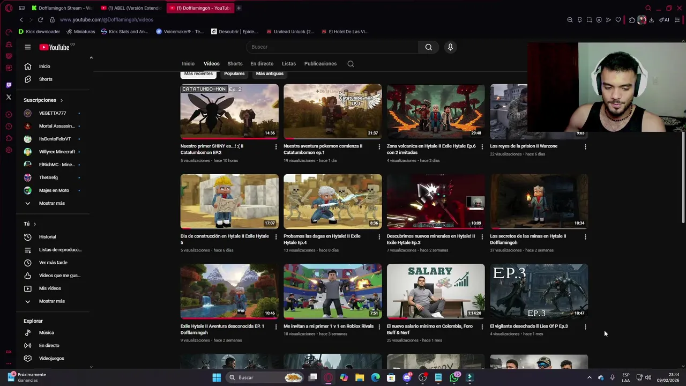Open Videos que me gustan
The width and height of the screenshot is (686, 386).
pyautogui.click(x=54, y=276)
